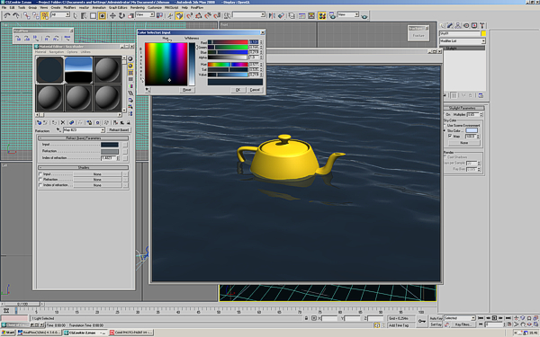Screen dimensions: 540x337
Task: Click OK in the Color Selector dialog
Action: [238, 90]
